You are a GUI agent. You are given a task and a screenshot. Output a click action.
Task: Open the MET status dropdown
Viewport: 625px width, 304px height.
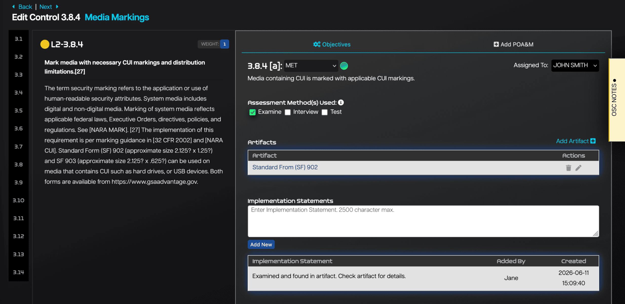point(311,66)
